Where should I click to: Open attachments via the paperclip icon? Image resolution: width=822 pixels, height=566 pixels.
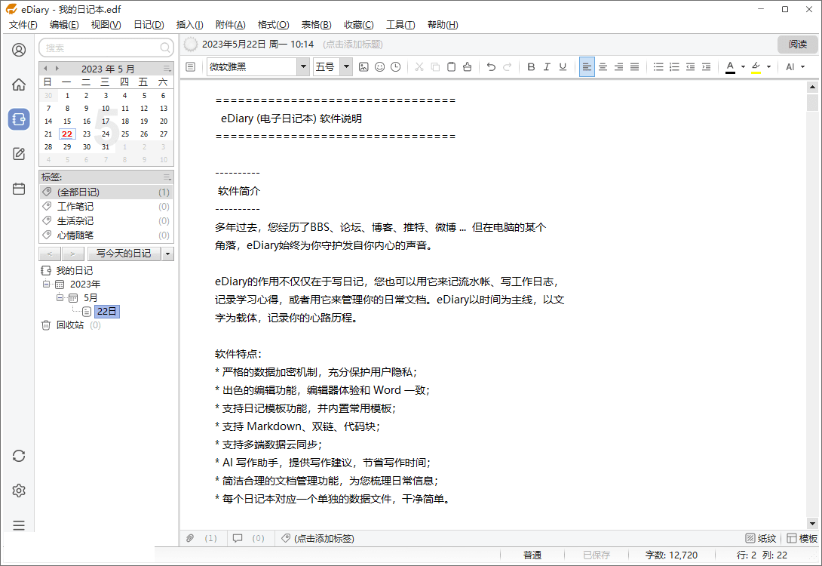(190, 538)
